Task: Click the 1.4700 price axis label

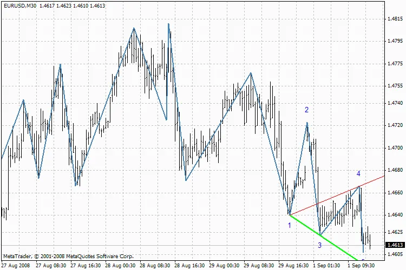Action: 395,147
